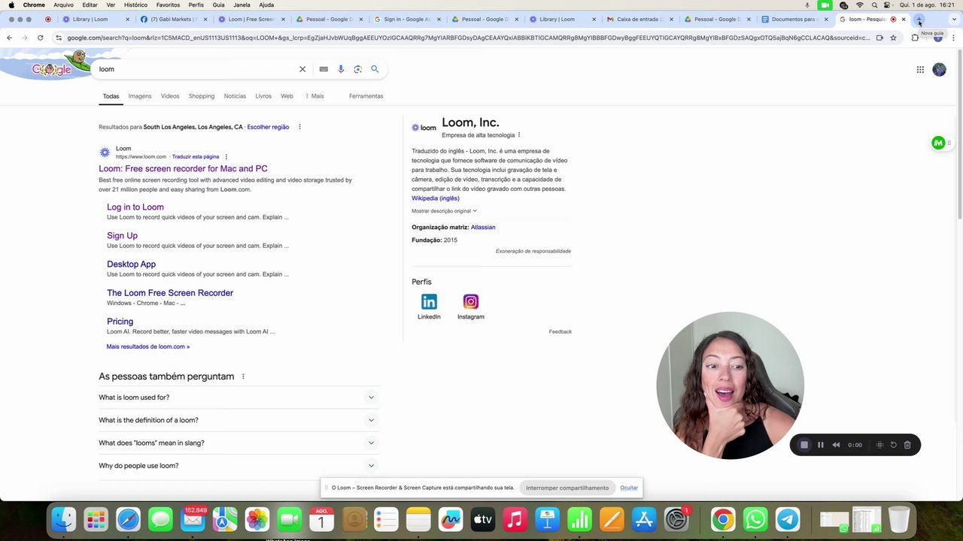Expand "What is loom used for?" question
The height and width of the screenshot is (541, 963).
pos(237,397)
